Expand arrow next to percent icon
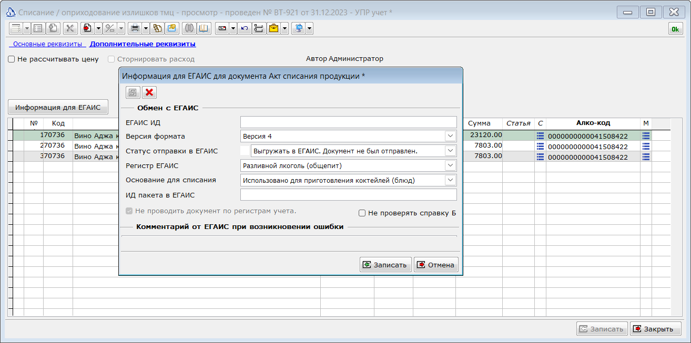Screen dimensions: 691x343 (121, 28)
